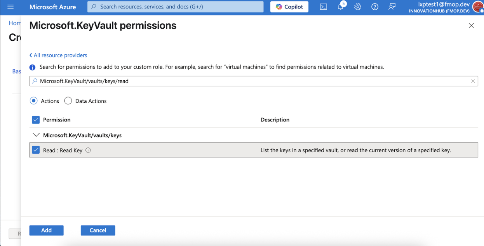Click the user account avatar
Screen dimensions: 484x246
pyautogui.click(x=478, y=7)
